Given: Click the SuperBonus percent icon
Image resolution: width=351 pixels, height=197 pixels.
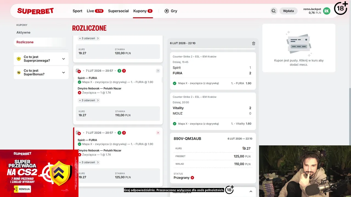Looking at the screenshot, I should point(19,73).
